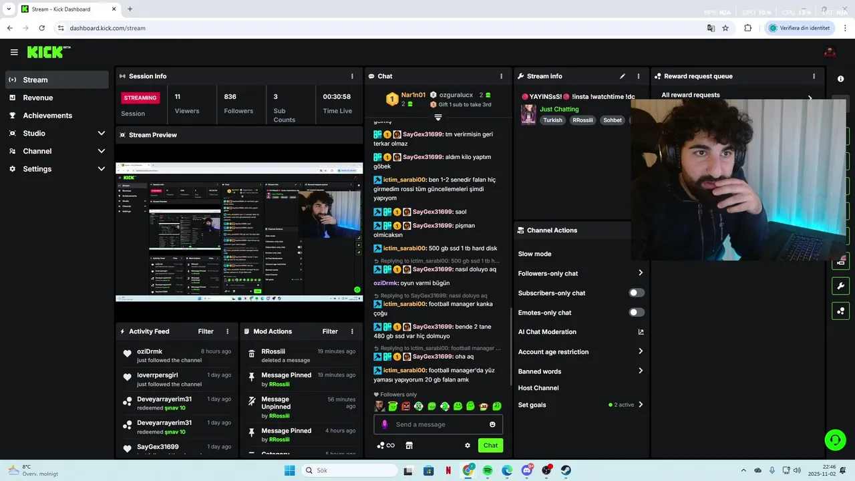
Task: Open the hamburger sidebar menu
Action: 14,52
